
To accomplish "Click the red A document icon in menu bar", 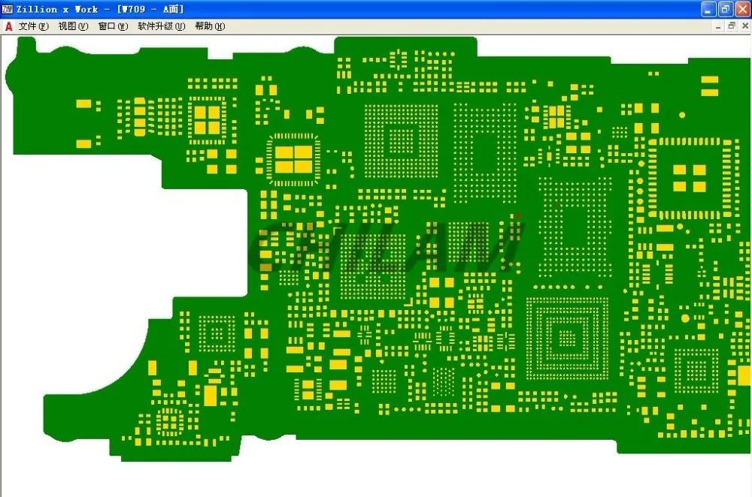I will pos(8,26).
